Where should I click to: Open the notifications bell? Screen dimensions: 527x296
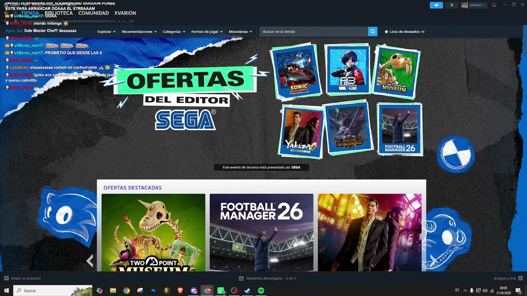[x=452, y=5]
